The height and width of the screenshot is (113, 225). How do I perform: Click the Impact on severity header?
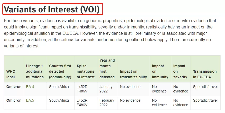(x=180, y=71)
